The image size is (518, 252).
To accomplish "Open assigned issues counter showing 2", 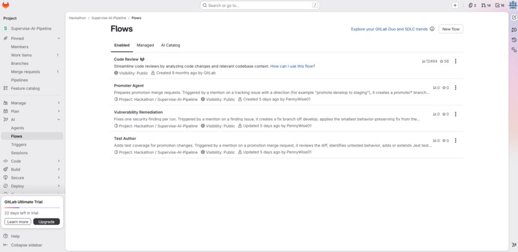I will [x=472, y=5].
